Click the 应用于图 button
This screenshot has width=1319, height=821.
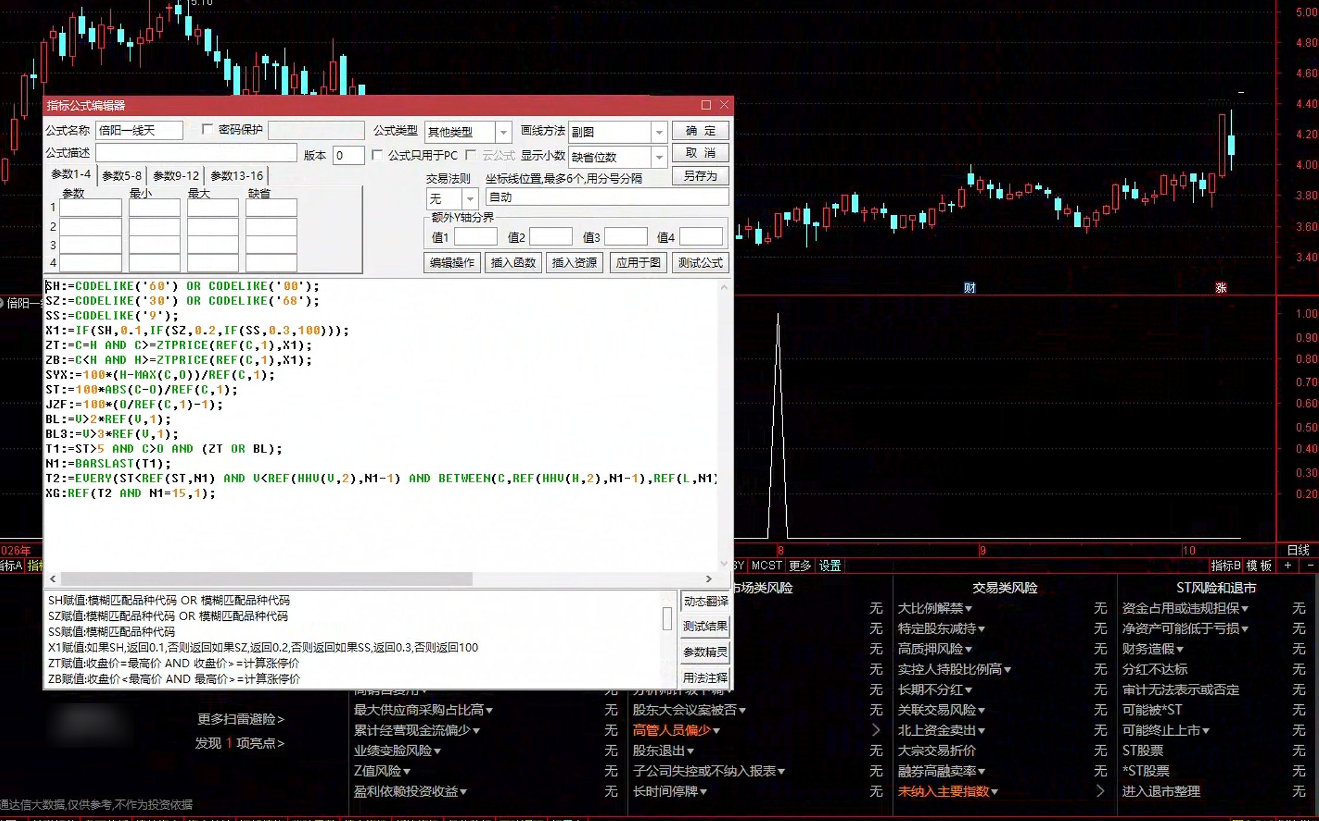[x=638, y=263]
